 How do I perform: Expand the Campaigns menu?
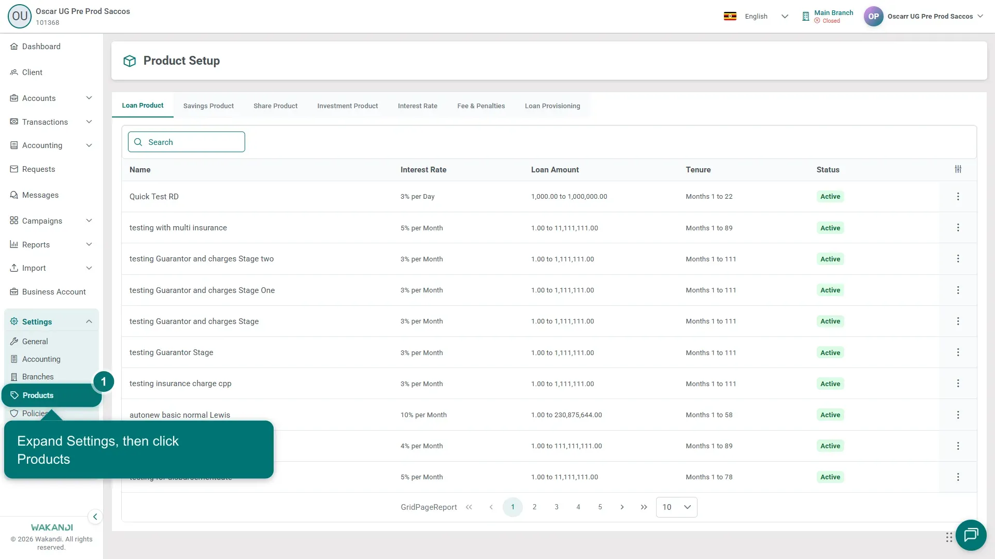click(51, 221)
